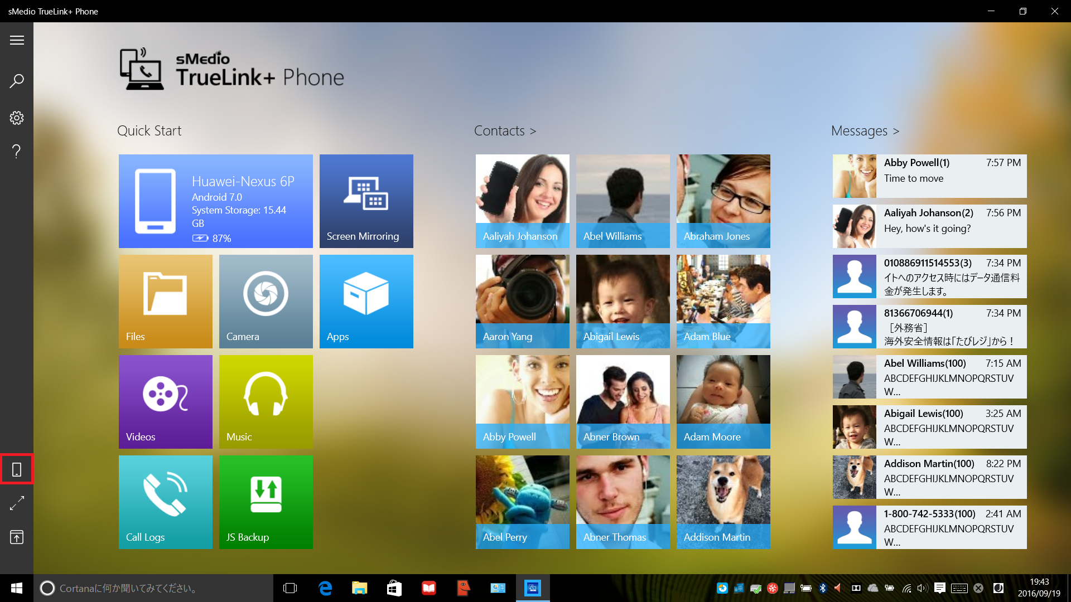Open the Huawei-Nexus 6P device tile
The width and height of the screenshot is (1071, 602).
[216, 201]
